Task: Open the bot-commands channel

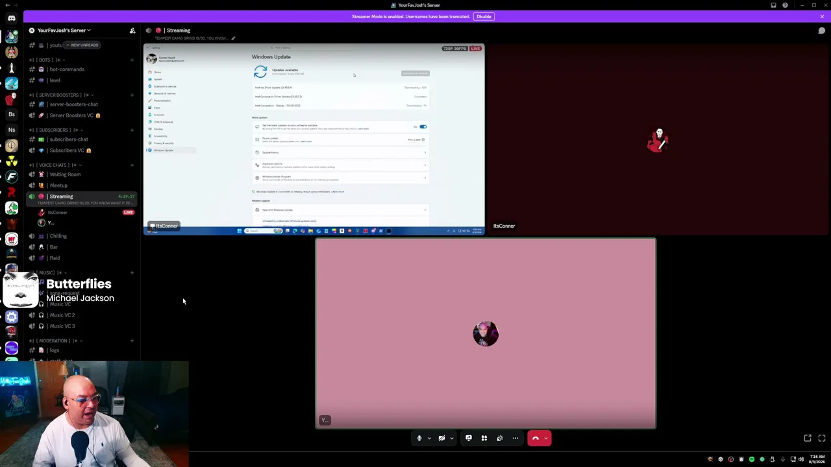Action: pyautogui.click(x=81, y=69)
